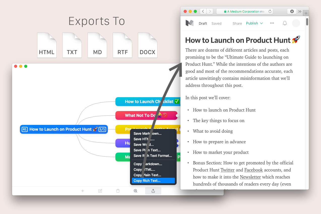The height and width of the screenshot is (214, 321).
Task: Click the Safari address bar
Action: [244, 11]
